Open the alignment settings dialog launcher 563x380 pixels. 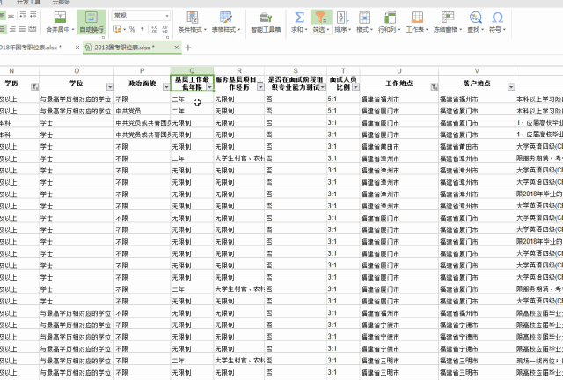pos(104,37)
